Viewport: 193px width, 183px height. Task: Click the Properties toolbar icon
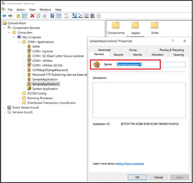[x=38, y=16]
